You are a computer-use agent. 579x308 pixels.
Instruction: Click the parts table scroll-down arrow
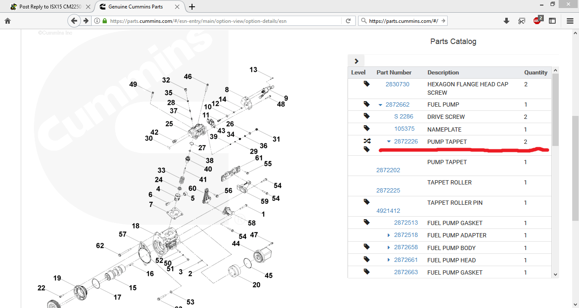click(556, 275)
